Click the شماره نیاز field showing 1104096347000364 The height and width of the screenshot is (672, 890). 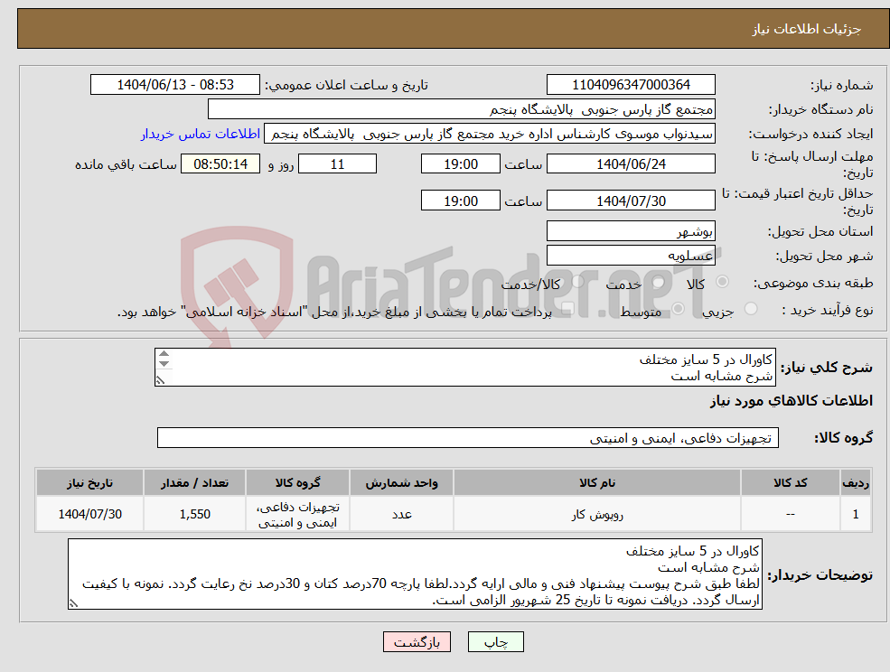(630, 84)
